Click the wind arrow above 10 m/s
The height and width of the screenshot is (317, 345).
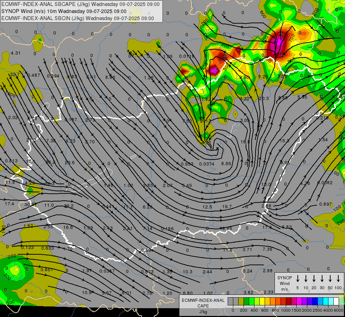[306, 278]
